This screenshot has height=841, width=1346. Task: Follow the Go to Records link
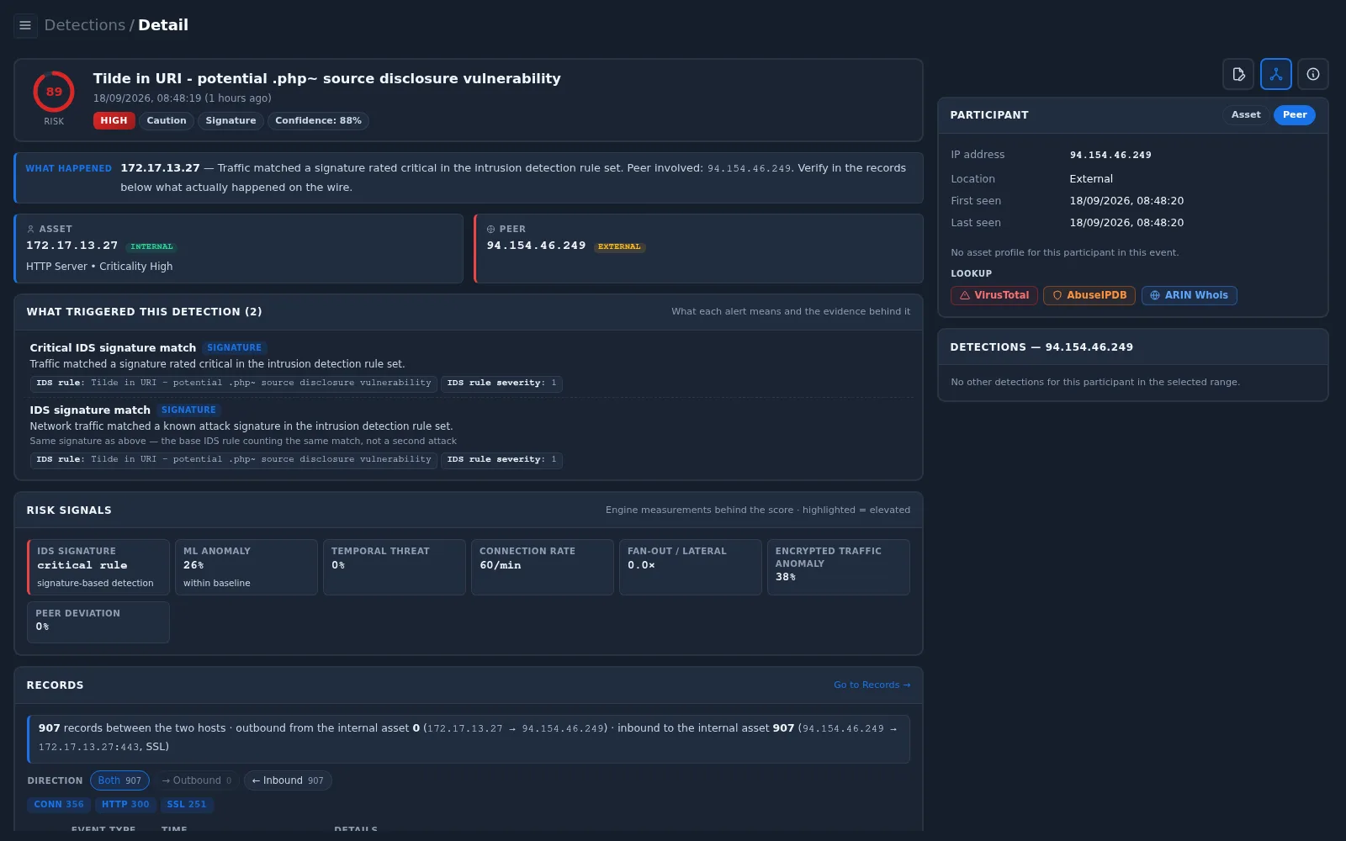(x=872, y=685)
